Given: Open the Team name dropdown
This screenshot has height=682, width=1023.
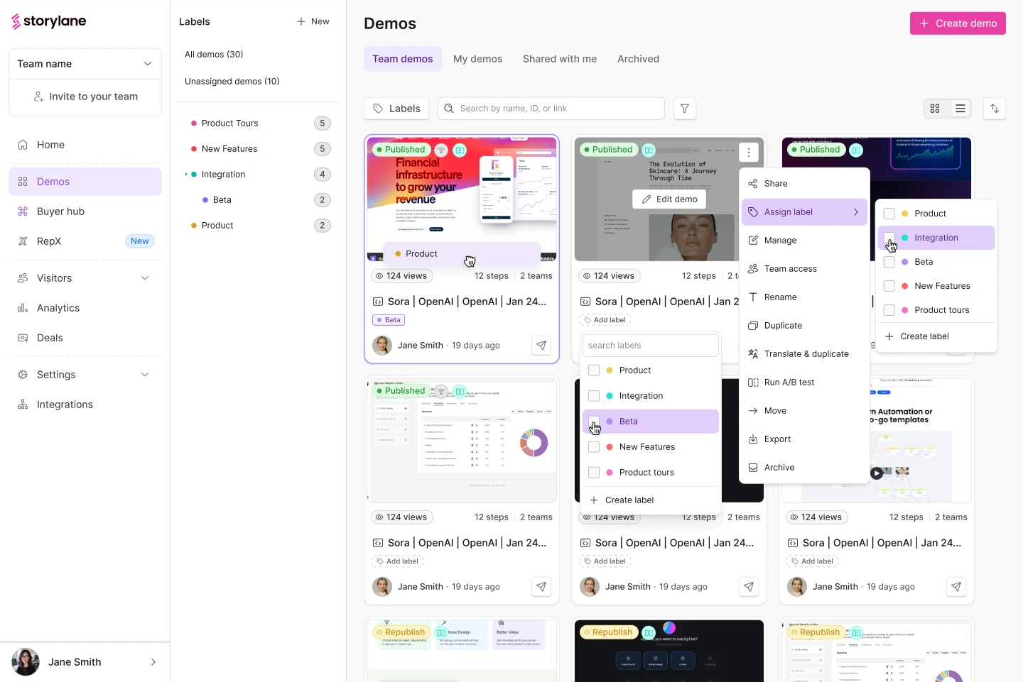Looking at the screenshot, I should pos(85,64).
